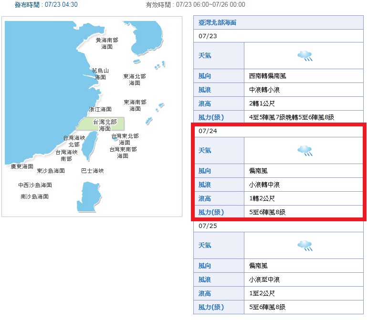Click the 07/24 date row
Screen dimensions: 368x320
point(278,131)
